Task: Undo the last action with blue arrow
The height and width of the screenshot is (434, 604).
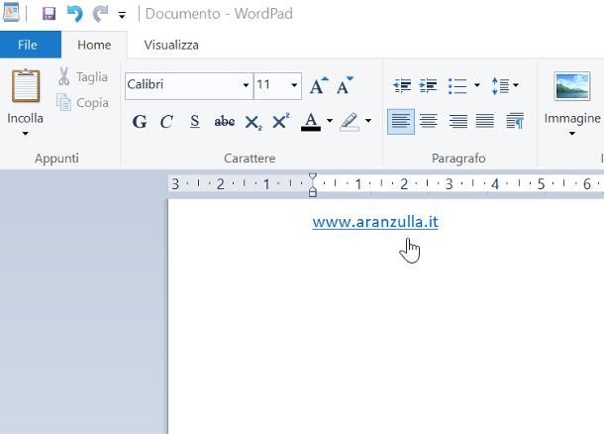Action: pos(74,14)
